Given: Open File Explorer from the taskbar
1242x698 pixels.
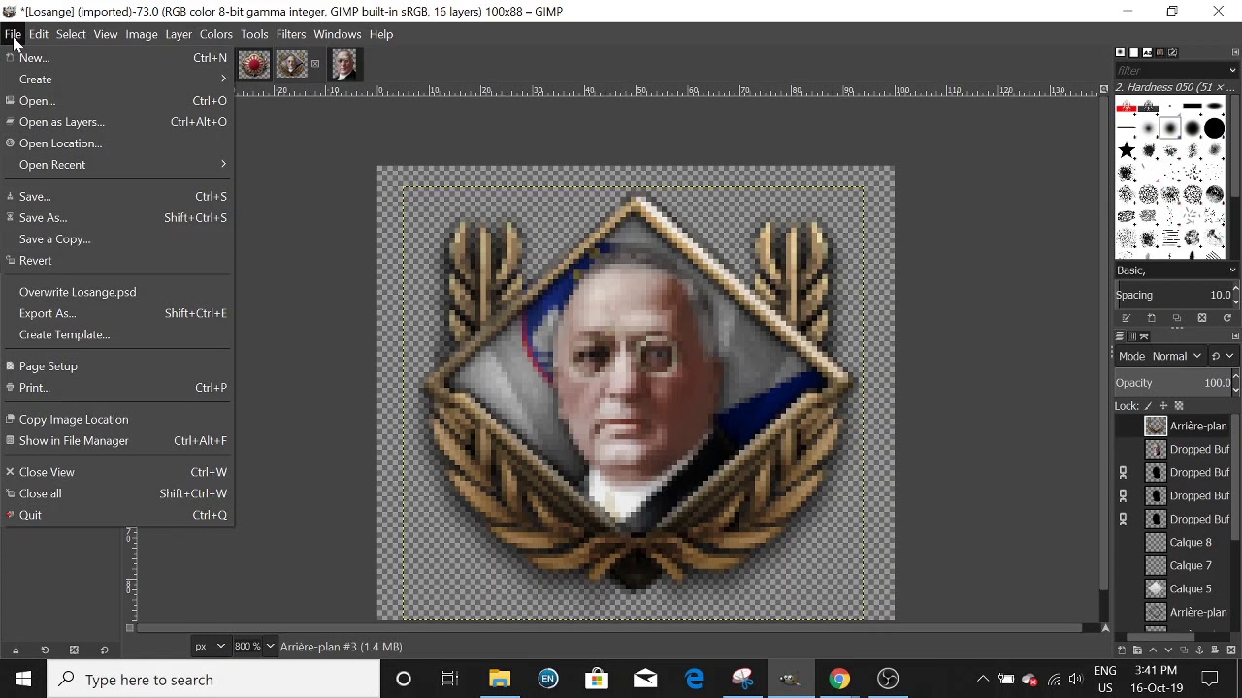Looking at the screenshot, I should click(x=500, y=680).
